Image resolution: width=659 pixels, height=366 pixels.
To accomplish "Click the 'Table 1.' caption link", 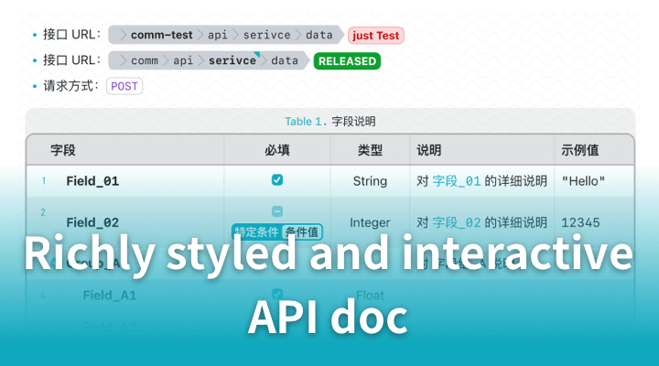I will [306, 122].
